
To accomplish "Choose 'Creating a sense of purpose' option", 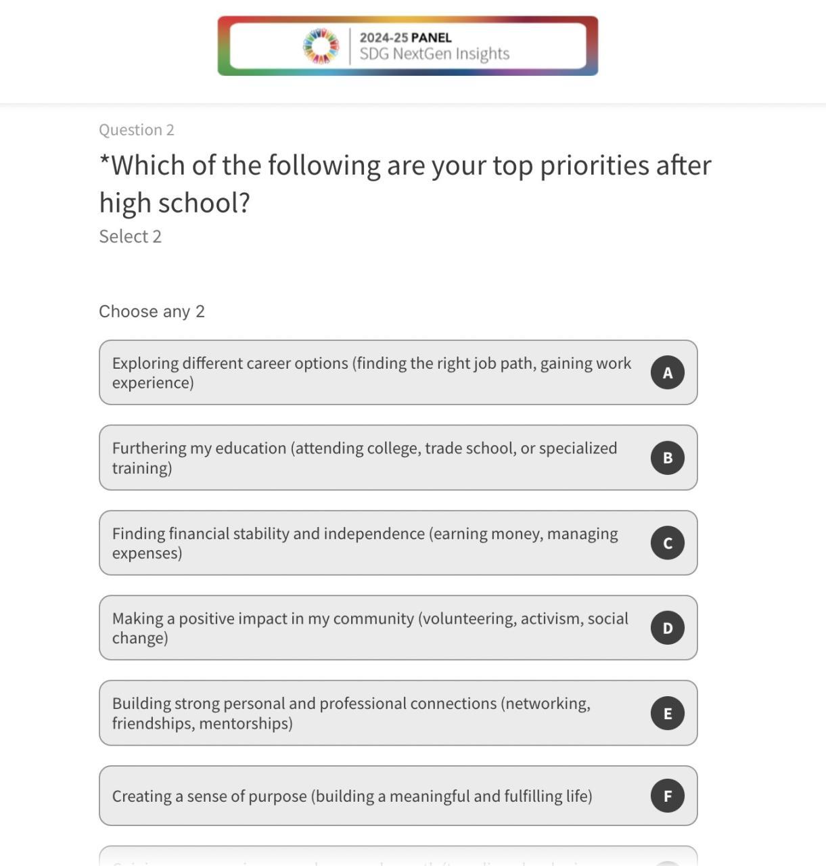I will (x=352, y=796).
